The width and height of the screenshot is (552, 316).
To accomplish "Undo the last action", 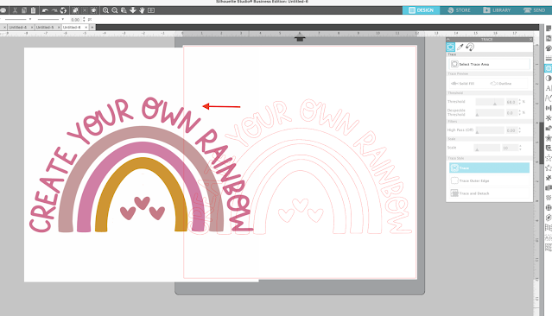I will coord(45,10).
